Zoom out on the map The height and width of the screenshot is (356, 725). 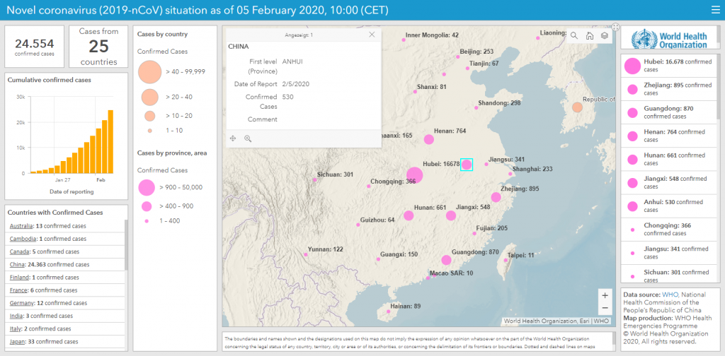(605, 308)
